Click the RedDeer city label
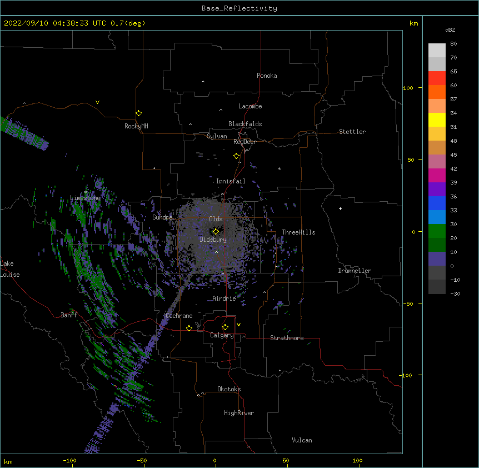This screenshot has width=479, height=468. click(x=245, y=142)
